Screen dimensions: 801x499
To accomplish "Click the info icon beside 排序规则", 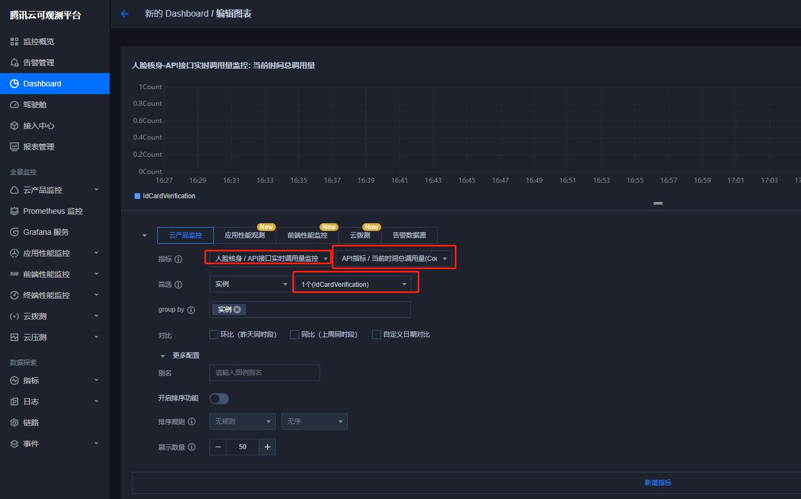I will (192, 421).
